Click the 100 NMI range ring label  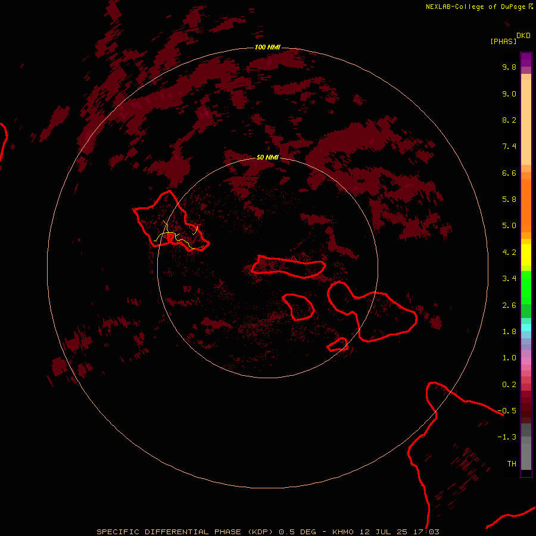click(267, 47)
